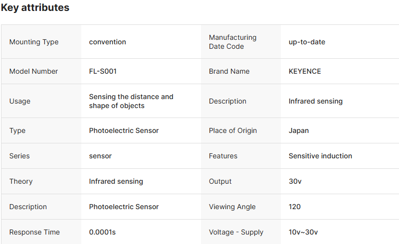Viewport: 399px width, 244px height.
Task: Select the FL-S001 model number value
Action: click(103, 71)
